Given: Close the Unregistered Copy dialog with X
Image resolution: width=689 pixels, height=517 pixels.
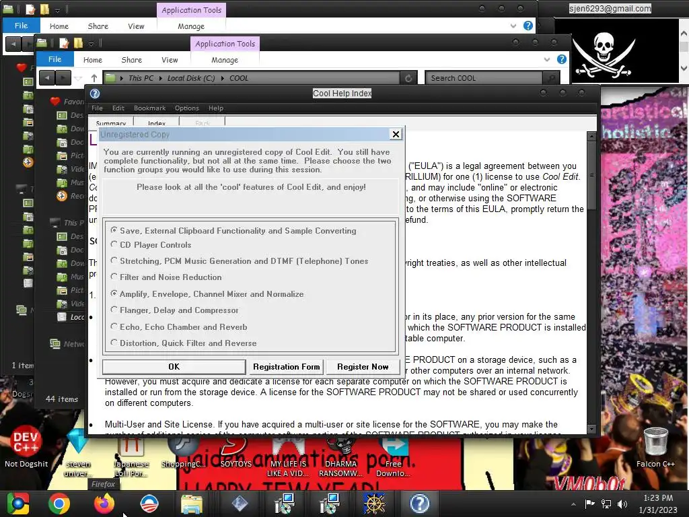Looking at the screenshot, I should (x=396, y=134).
